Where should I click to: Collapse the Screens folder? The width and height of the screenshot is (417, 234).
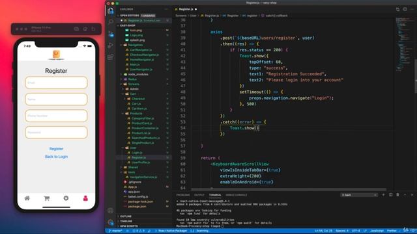[134, 84]
